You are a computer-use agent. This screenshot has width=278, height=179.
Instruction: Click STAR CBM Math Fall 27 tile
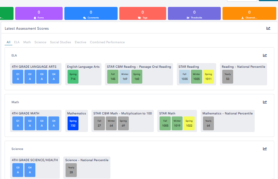pos(99,123)
